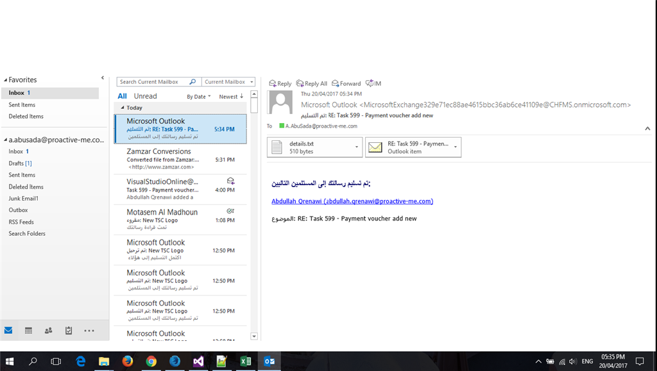Open Zamzar Conversions message
The height and width of the screenshot is (371, 657).
(180, 159)
